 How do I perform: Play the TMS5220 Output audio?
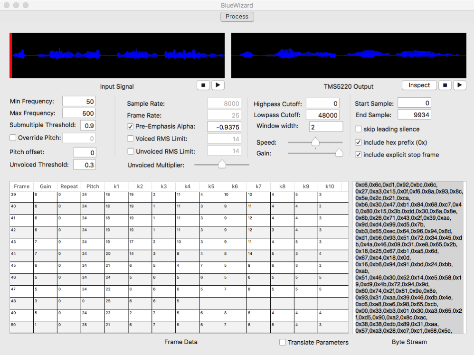[459, 85]
